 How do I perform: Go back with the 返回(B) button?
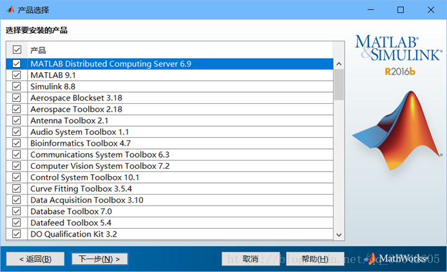(35, 259)
